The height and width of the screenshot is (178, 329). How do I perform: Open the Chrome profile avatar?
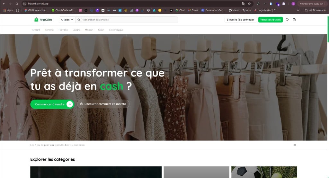click(293, 4)
